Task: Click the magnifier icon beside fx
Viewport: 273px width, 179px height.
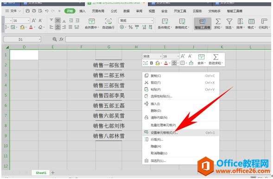Action: point(55,39)
